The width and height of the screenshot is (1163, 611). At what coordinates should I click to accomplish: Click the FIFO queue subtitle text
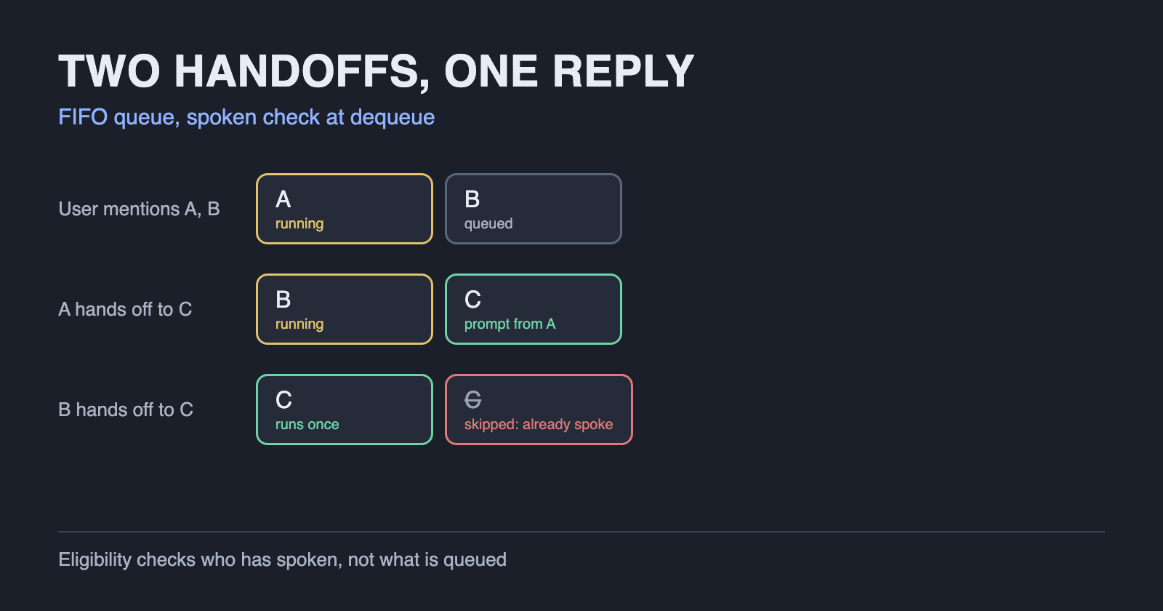246,117
